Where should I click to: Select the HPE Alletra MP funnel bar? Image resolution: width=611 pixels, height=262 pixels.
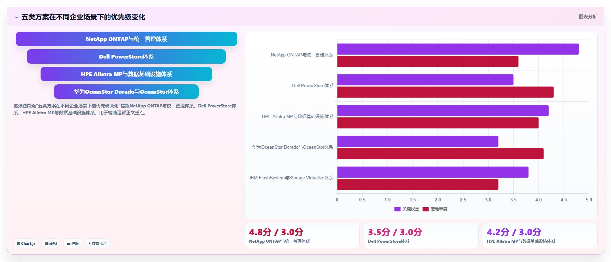pos(126,74)
